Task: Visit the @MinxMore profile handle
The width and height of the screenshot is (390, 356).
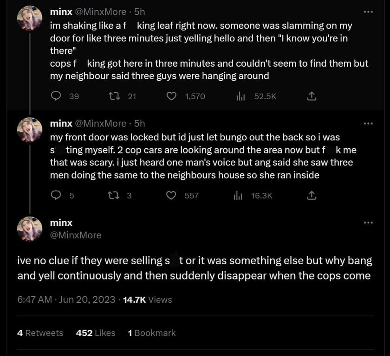Action: click(76, 235)
